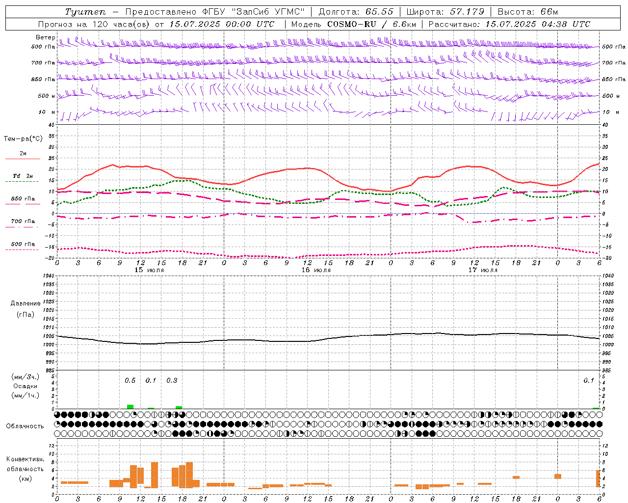Click the first cloud symbol in top cloudiness row
Viewport: 628px width, 503px height.
tap(57, 415)
